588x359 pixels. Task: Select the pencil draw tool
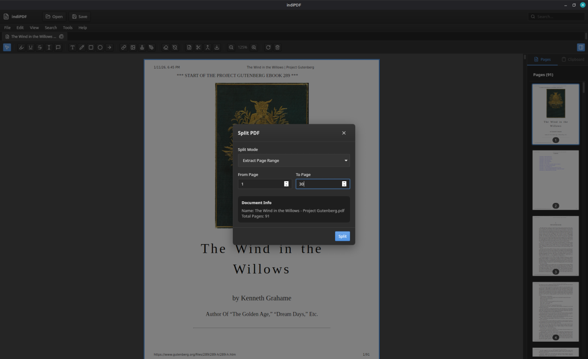tap(82, 48)
